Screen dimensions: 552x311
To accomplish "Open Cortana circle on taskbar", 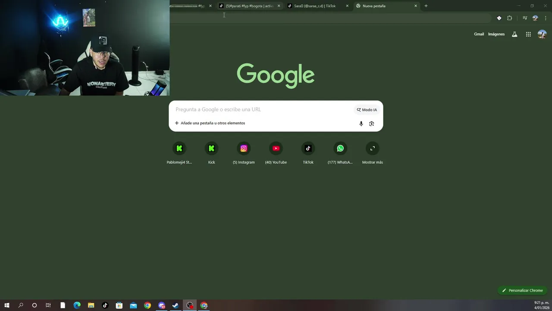I will [34, 305].
